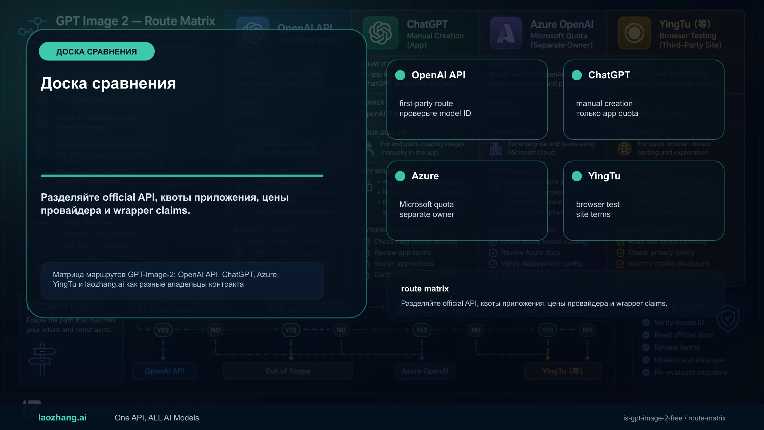Open the ChatGPT manual creation card

[x=644, y=100]
